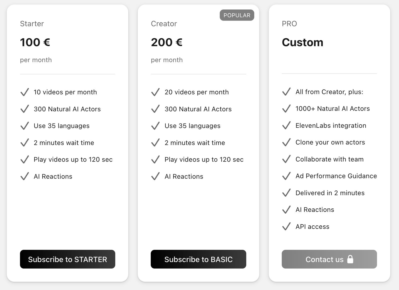This screenshot has width=399, height=290.
Task: Click the lock icon on Contact us
Action: pos(350,259)
